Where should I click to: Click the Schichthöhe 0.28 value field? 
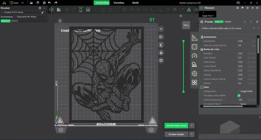tap(246, 41)
